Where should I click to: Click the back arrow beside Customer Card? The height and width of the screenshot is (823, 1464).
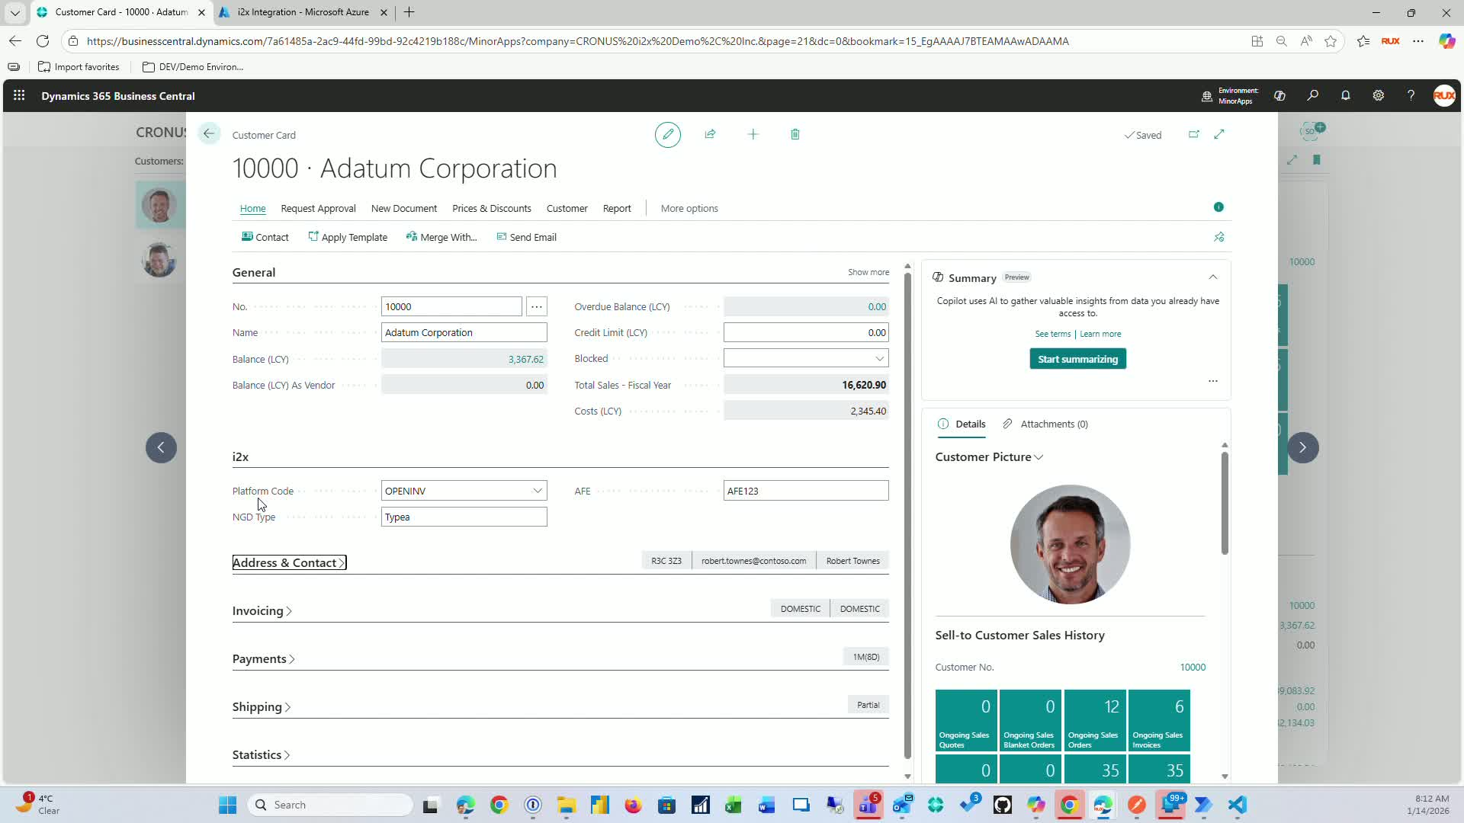point(208,134)
